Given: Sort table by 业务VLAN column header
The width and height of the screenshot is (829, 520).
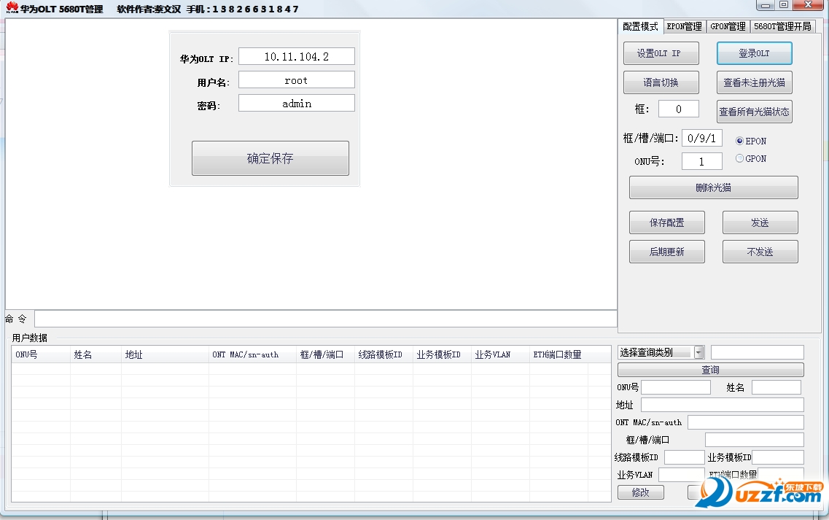Looking at the screenshot, I should coord(500,354).
